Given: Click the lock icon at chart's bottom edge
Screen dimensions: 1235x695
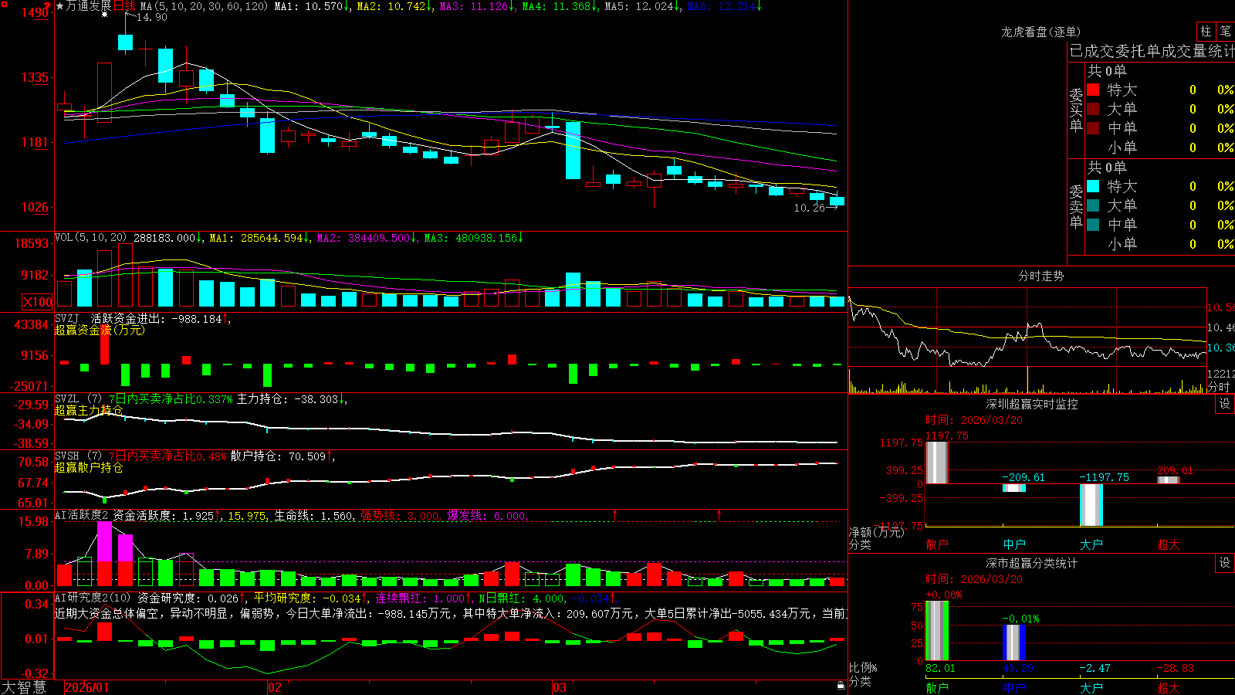Looking at the screenshot, I should [841, 685].
